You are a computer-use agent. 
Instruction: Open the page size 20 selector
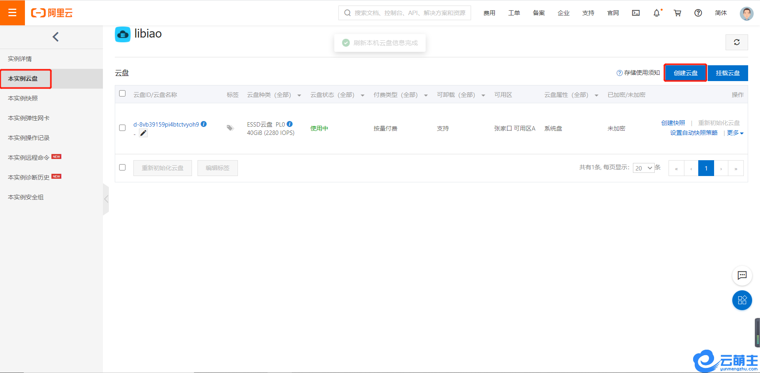[643, 168]
